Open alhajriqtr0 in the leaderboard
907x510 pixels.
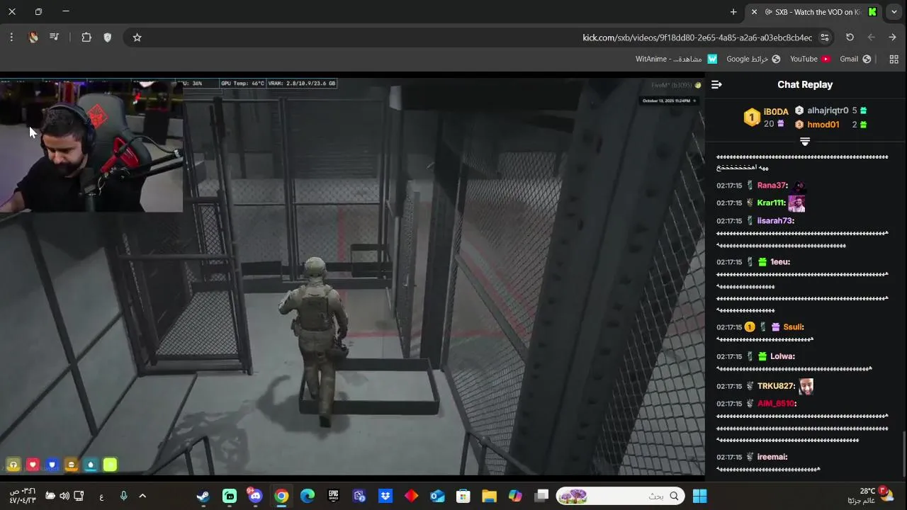828,110
